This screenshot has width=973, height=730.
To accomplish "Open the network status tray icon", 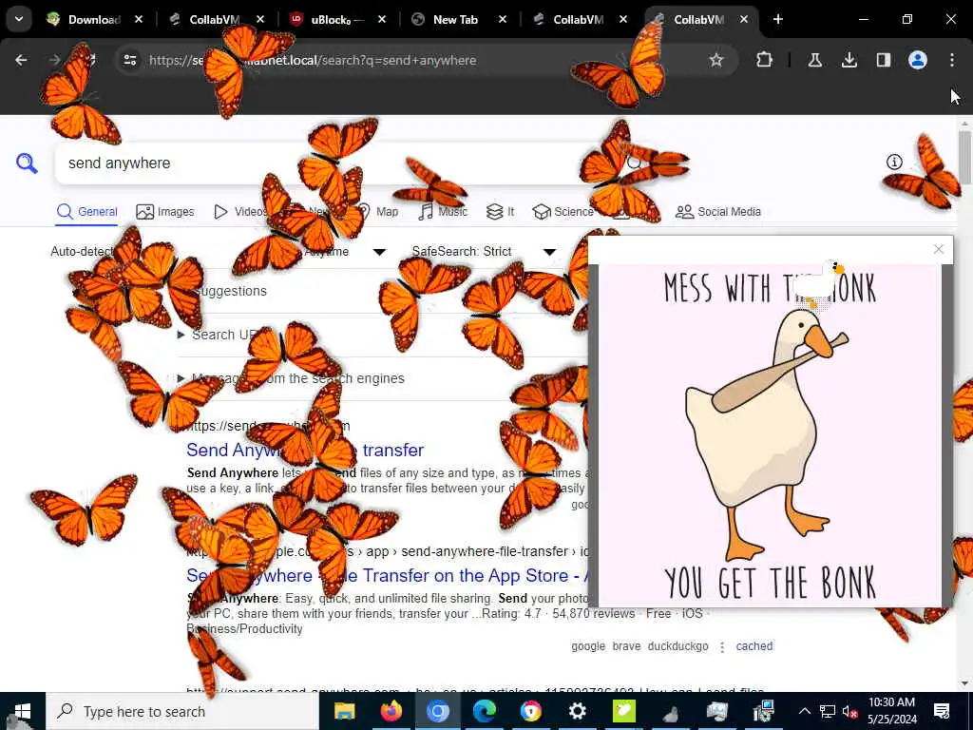I will [x=828, y=711].
